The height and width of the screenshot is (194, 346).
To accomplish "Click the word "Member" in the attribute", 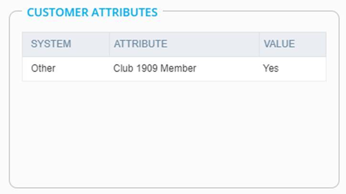I will click(x=178, y=68).
